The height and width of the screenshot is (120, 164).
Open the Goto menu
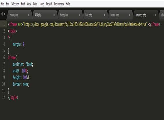[x=35, y=4]
